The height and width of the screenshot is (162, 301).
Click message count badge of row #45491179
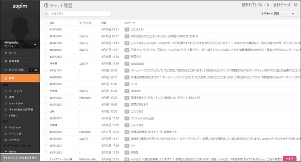click(x=127, y=43)
